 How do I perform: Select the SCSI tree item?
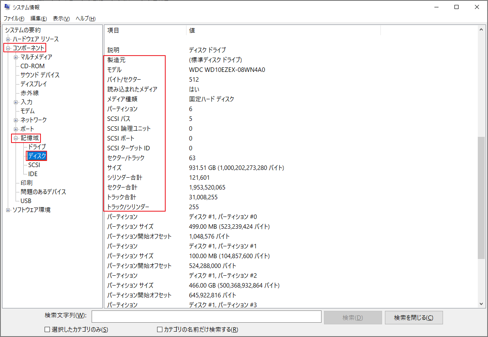pos(34,165)
